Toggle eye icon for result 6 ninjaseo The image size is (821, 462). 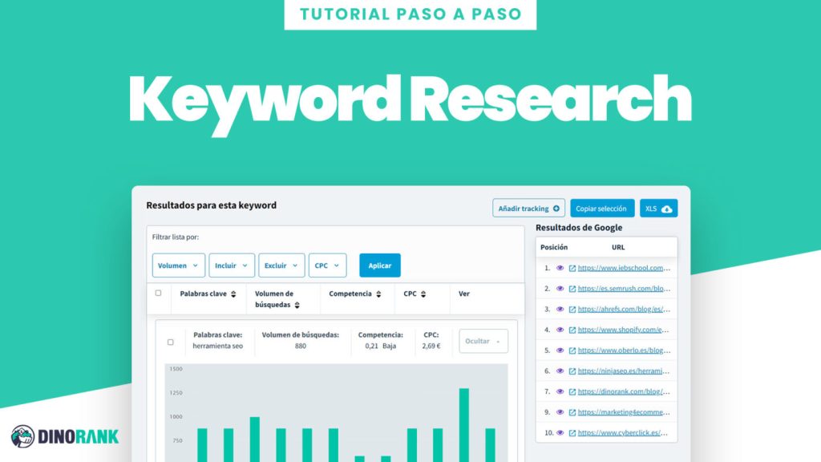click(560, 371)
